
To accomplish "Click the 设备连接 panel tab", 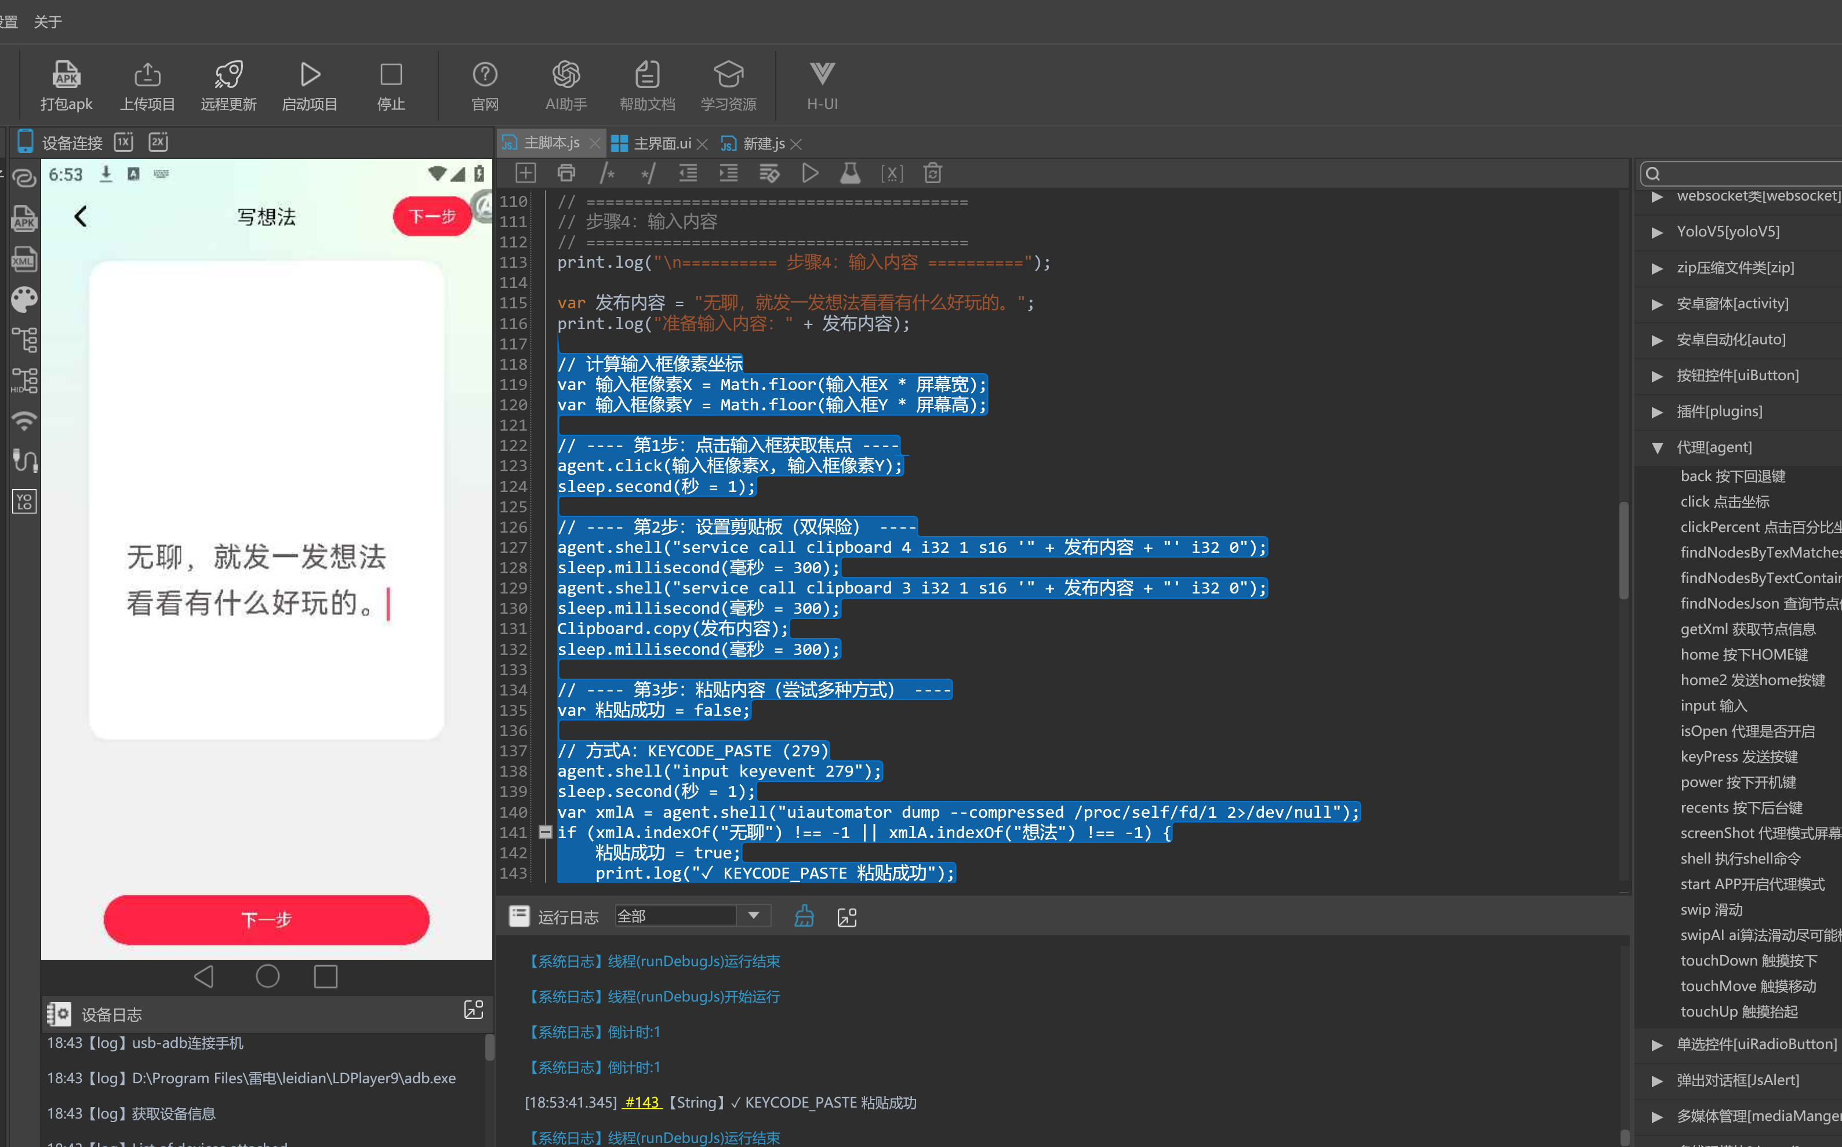I will coord(72,143).
